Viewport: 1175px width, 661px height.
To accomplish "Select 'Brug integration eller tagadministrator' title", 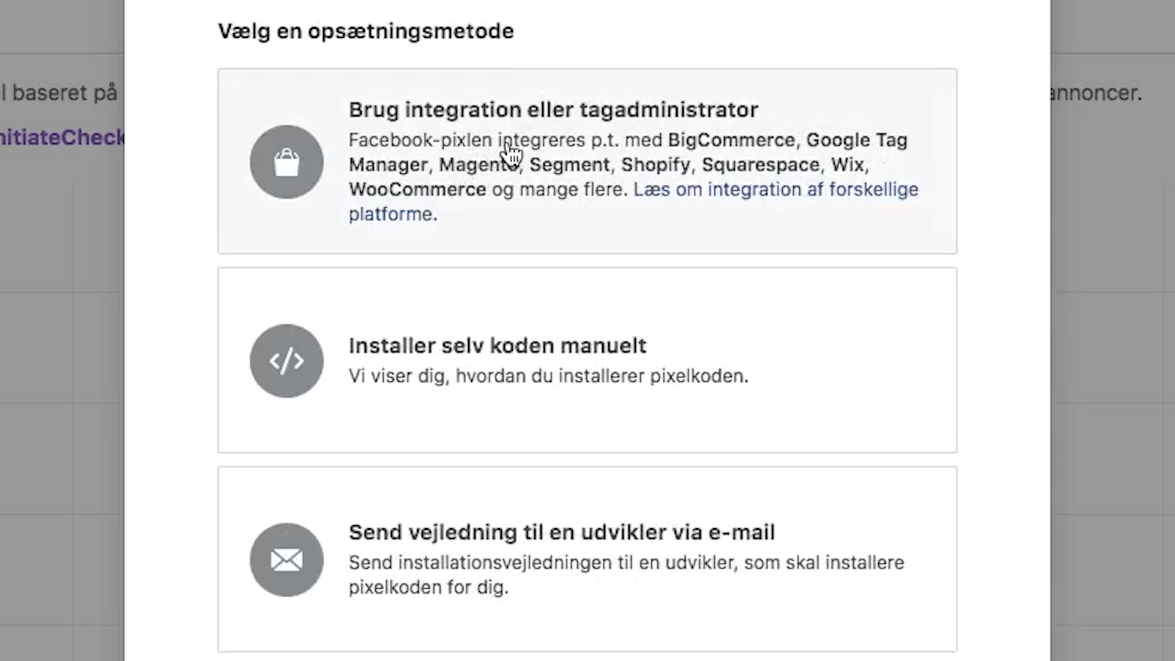I will 553,110.
